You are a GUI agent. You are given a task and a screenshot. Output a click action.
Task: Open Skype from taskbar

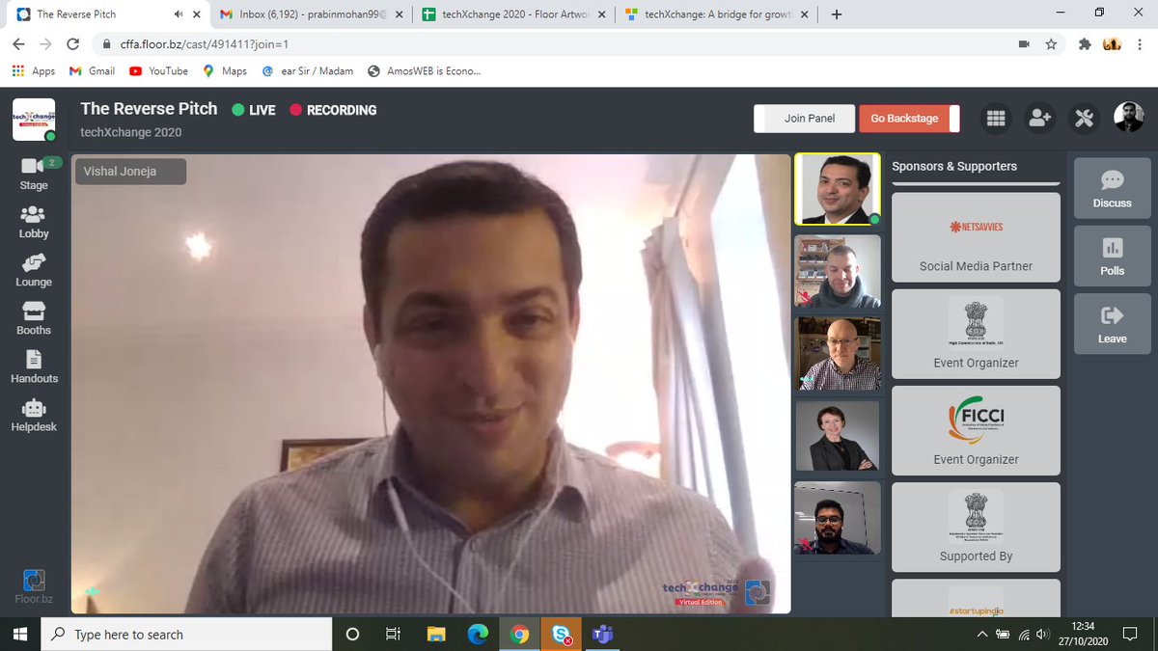[562, 634]
